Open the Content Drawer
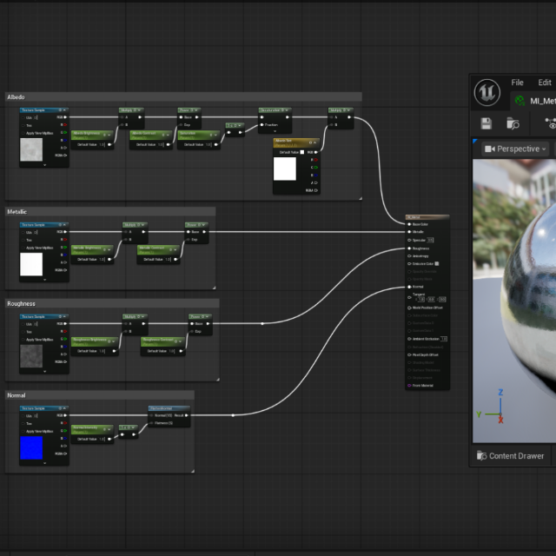 click(x=510, y=455)
